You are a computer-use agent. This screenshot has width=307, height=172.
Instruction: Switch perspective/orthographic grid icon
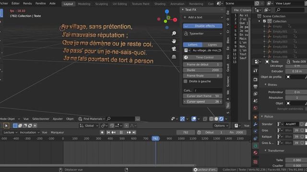[x=174, y=57]
